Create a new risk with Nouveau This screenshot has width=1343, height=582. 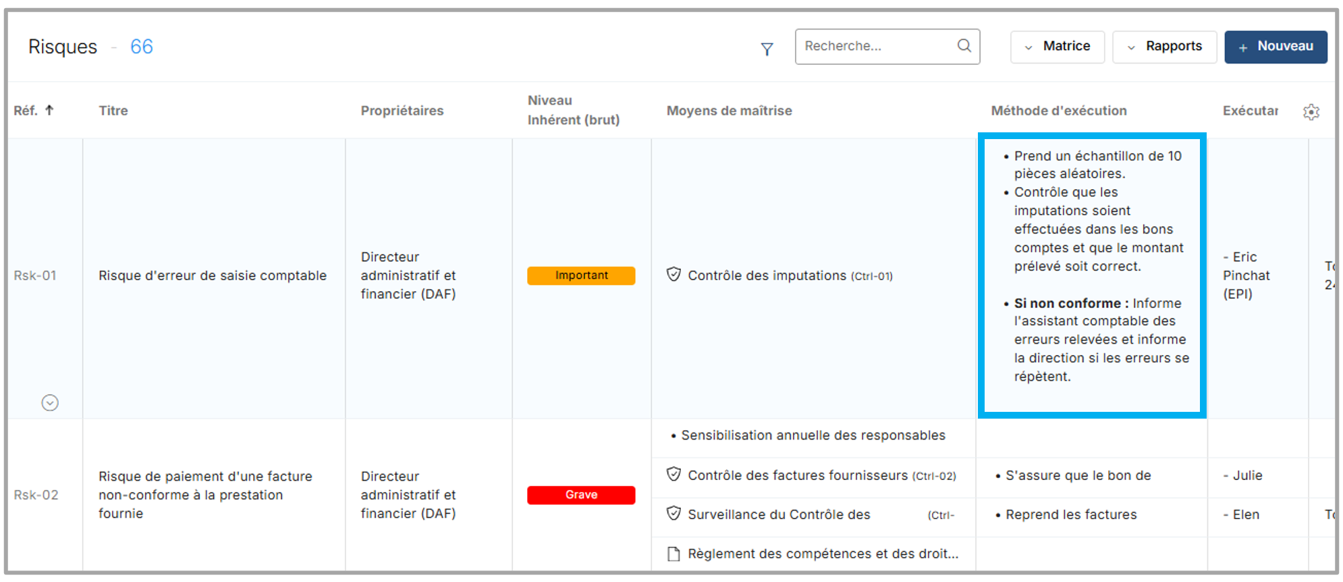point(1276,47)
